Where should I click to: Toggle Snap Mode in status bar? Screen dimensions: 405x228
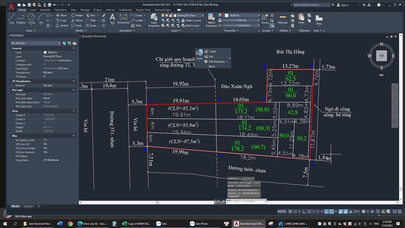tap(295, 211)
